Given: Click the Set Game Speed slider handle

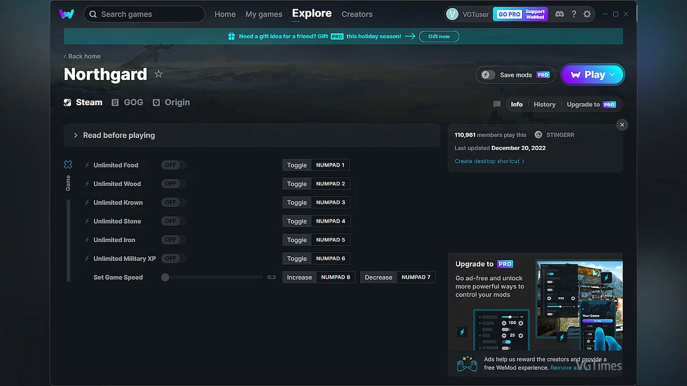Looking at the screenshot, I should tap(165, 277).
